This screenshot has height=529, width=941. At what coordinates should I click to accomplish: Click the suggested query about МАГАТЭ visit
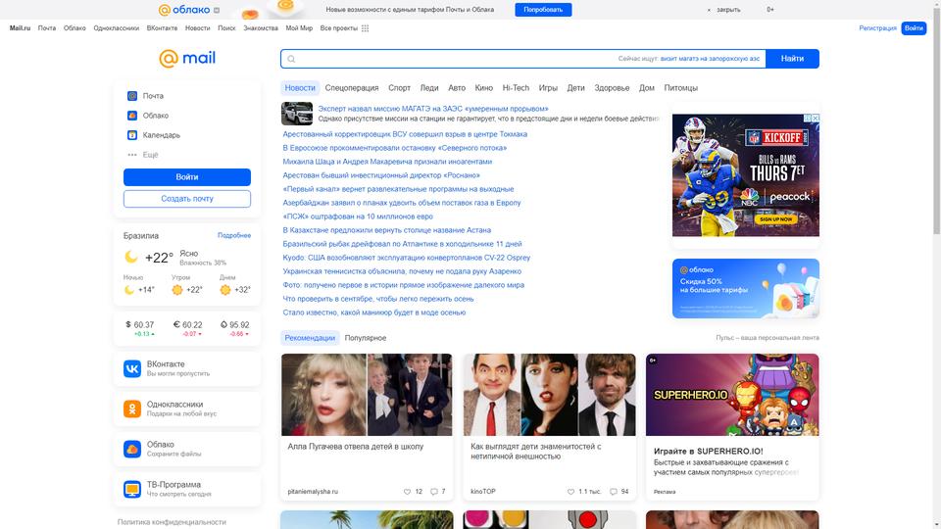pos(710,59)
